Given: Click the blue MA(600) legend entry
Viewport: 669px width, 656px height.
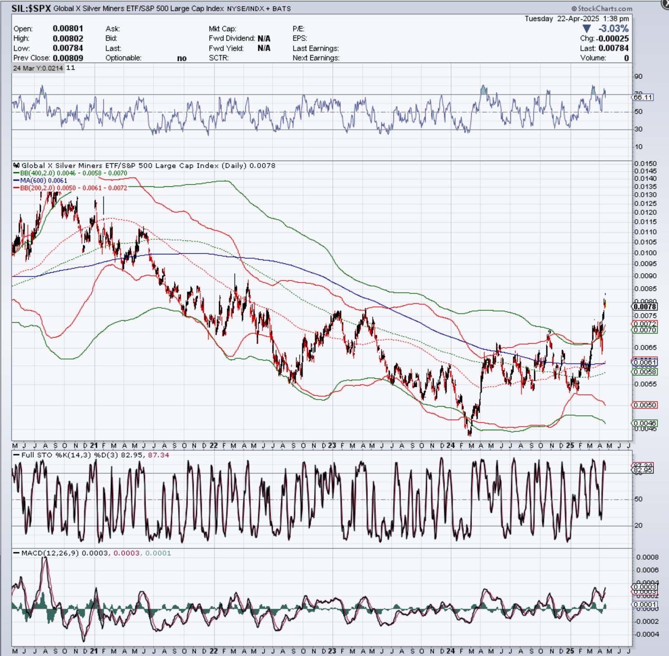Looking at the screenshot, I should point(43,180).
